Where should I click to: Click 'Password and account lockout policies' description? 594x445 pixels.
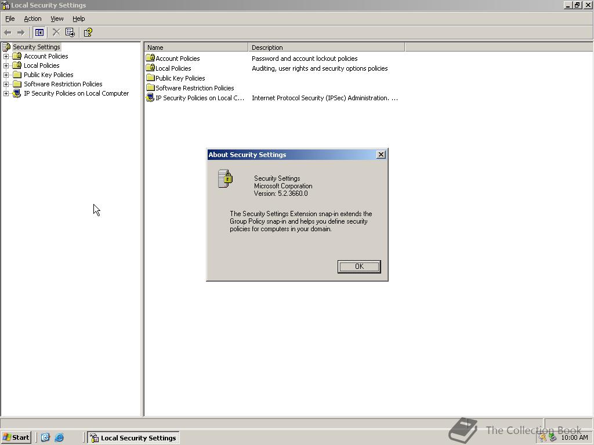305,59
